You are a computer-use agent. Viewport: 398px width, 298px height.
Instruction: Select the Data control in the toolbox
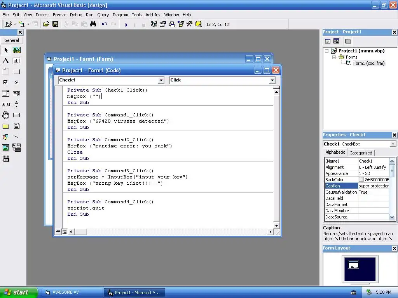[16, 147]
